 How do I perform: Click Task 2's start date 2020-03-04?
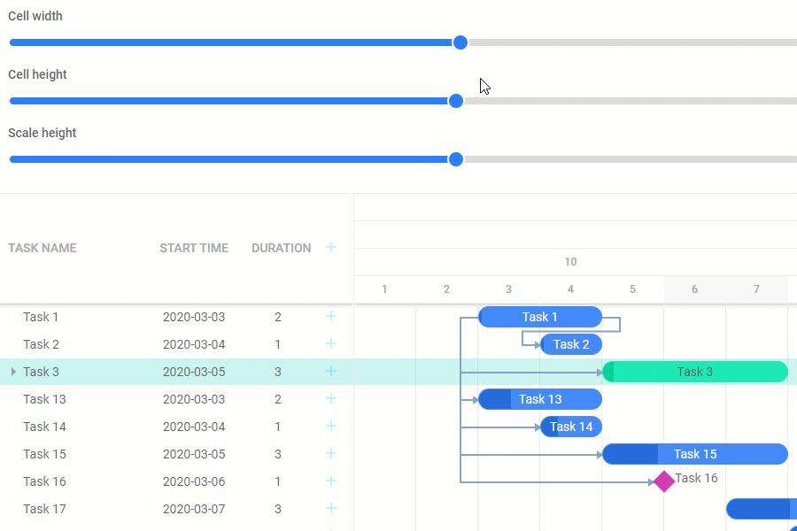pyautogui.click(x=194, y=344)
